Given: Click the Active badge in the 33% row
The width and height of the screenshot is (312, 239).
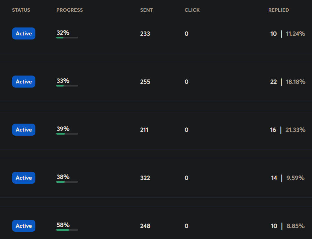Looking at the screenshot, I should [24, 81].
